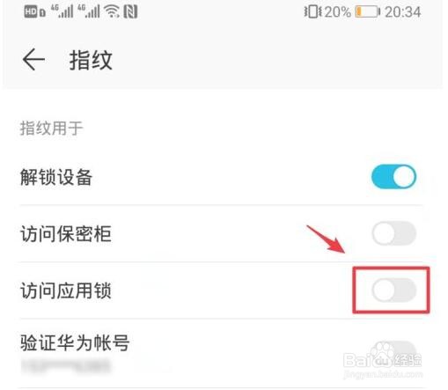This screenshot has height=390, width=448.
Task: Enable the 访问应用锁 toggle
Action: click(393, 291)
